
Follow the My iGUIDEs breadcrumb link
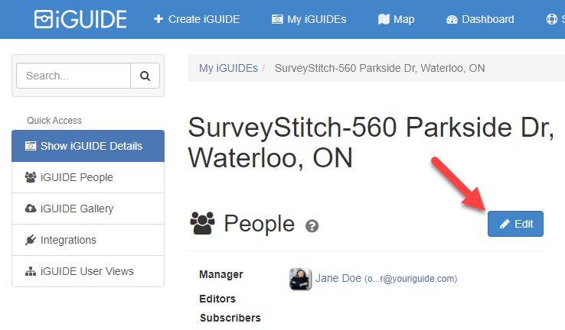[x=228, y=68]
